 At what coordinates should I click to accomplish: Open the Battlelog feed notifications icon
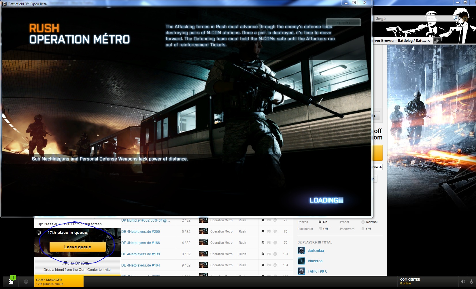pyautogui.click(x=11, y=282)
